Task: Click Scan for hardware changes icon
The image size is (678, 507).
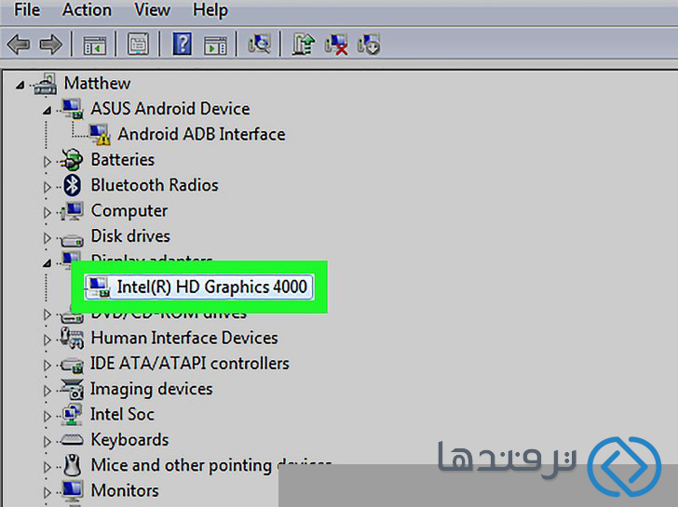Action: click(x=259, y=44)
